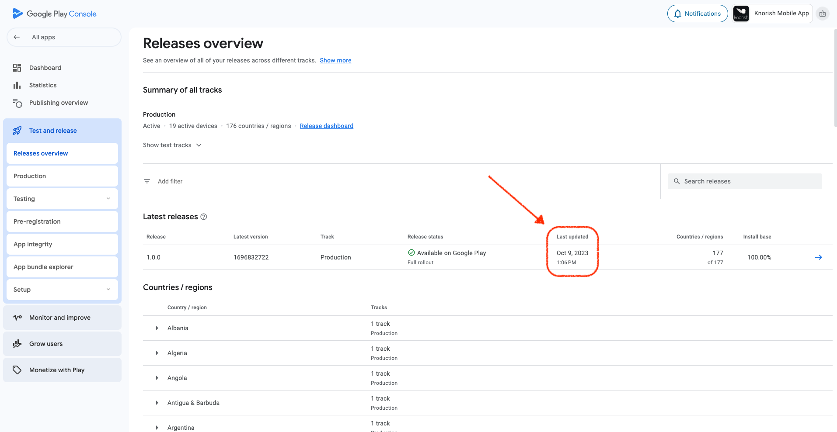Click the green available status checkmark
The width and height of the screenshot is (837, 432).
pyautogui.click(x=412, y=252)
